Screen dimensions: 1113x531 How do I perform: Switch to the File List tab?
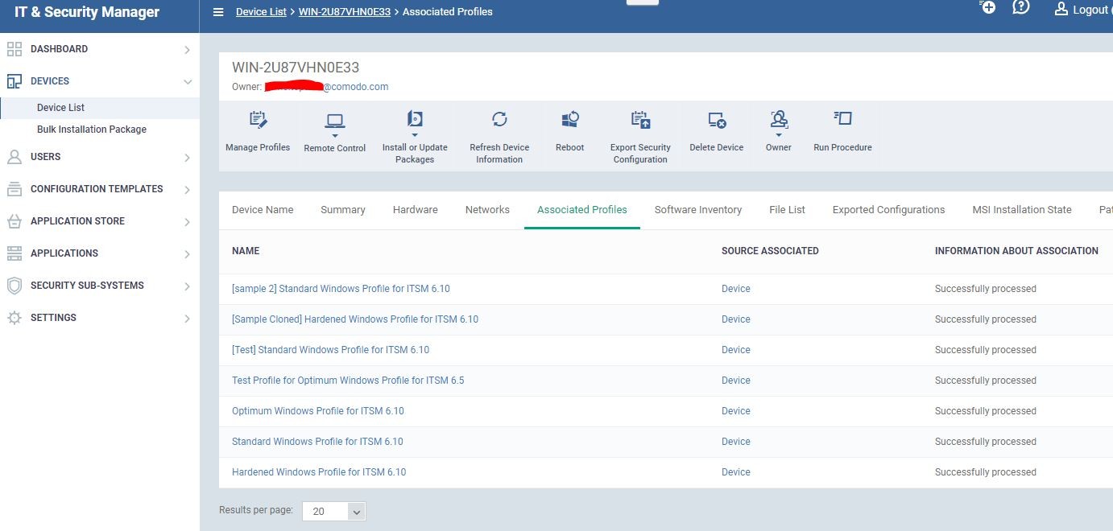787,209
